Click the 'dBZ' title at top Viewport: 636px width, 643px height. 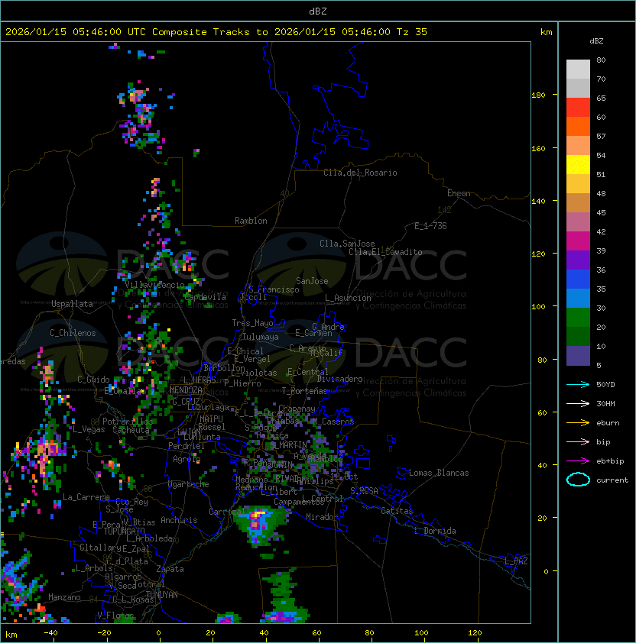click(x=318, y=11)
